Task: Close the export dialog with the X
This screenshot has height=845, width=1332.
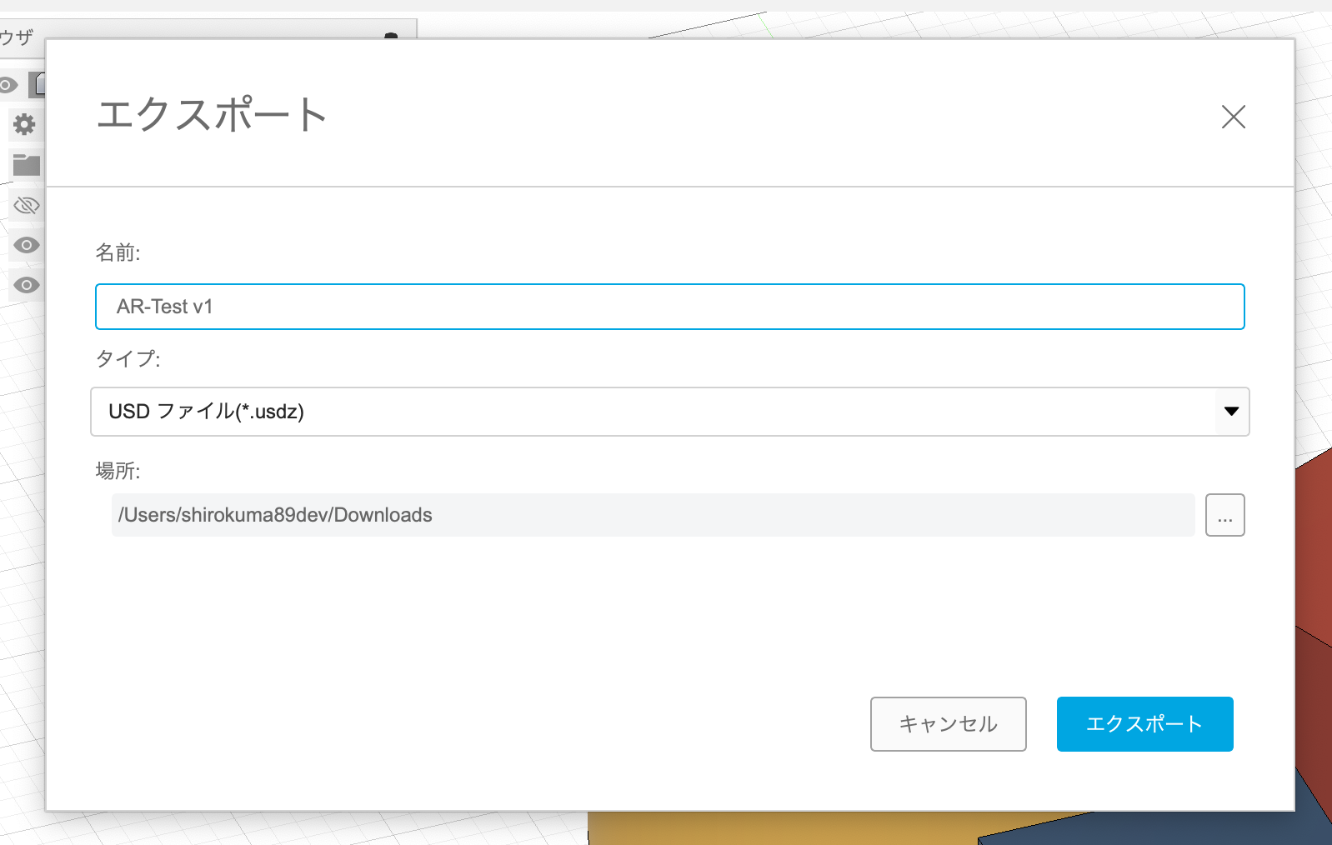Action: click(x=1233, y=117)
